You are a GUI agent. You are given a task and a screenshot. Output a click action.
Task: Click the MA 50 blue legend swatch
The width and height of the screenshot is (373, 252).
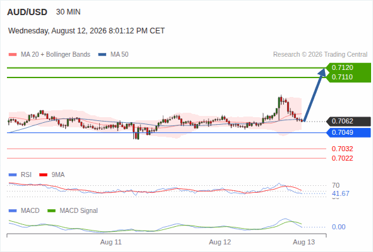tap(102, 55)
